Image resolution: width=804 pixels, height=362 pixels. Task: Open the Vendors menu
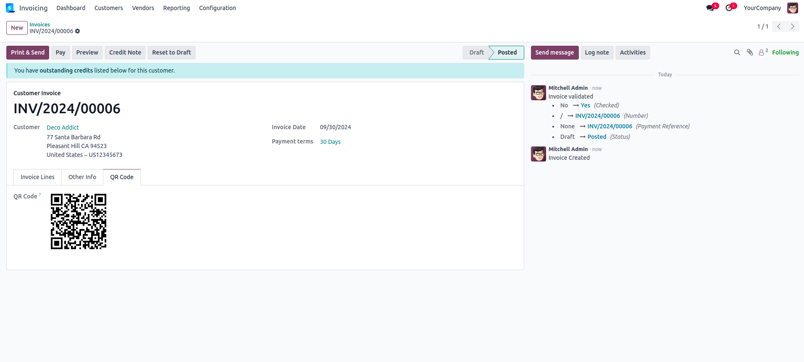click(143, 8)
